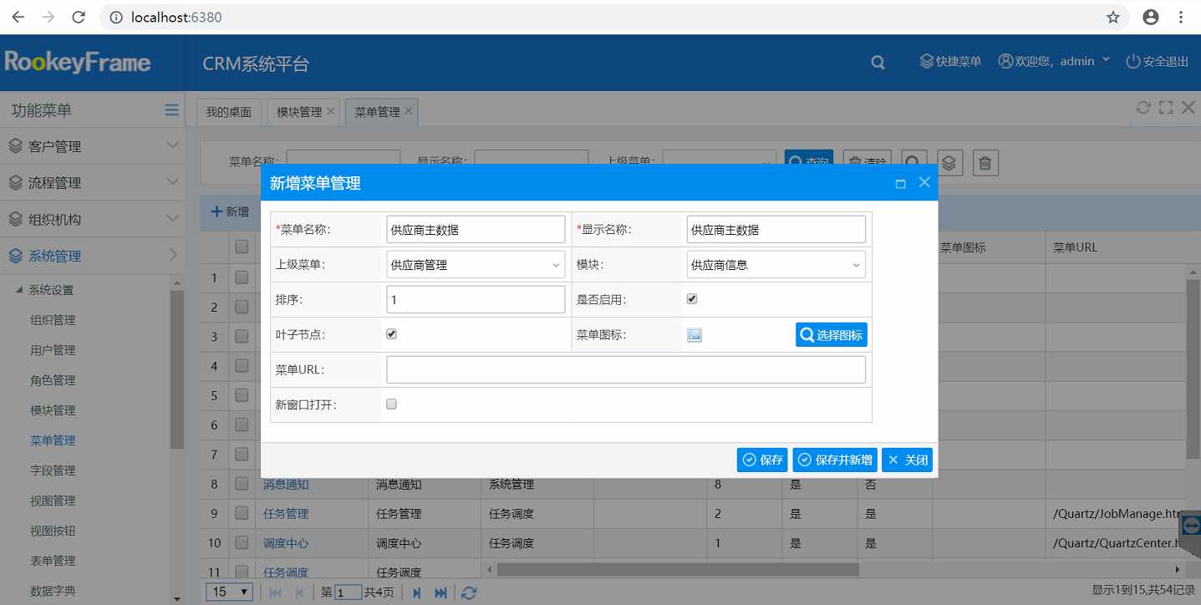Close all tabs with the X icon
The width and height of the screenshot is (1201, 605).
[1188, 107]
